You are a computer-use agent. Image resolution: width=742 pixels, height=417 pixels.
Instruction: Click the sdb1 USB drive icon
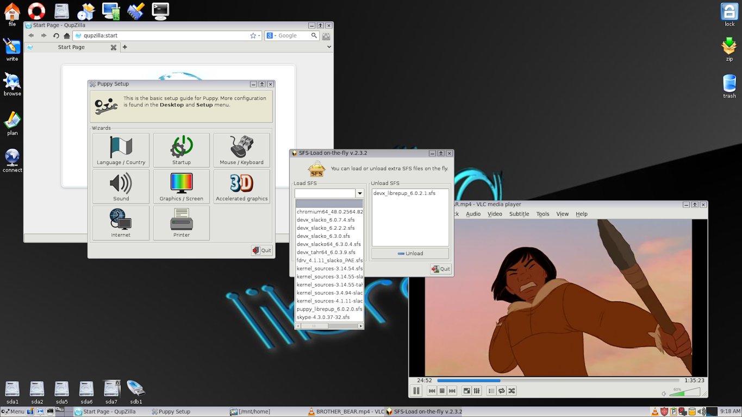pyautogui.click(x=136, y=392)
